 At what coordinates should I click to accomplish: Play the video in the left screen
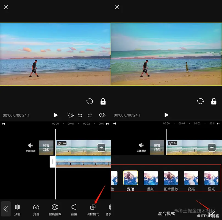(56, 115)
